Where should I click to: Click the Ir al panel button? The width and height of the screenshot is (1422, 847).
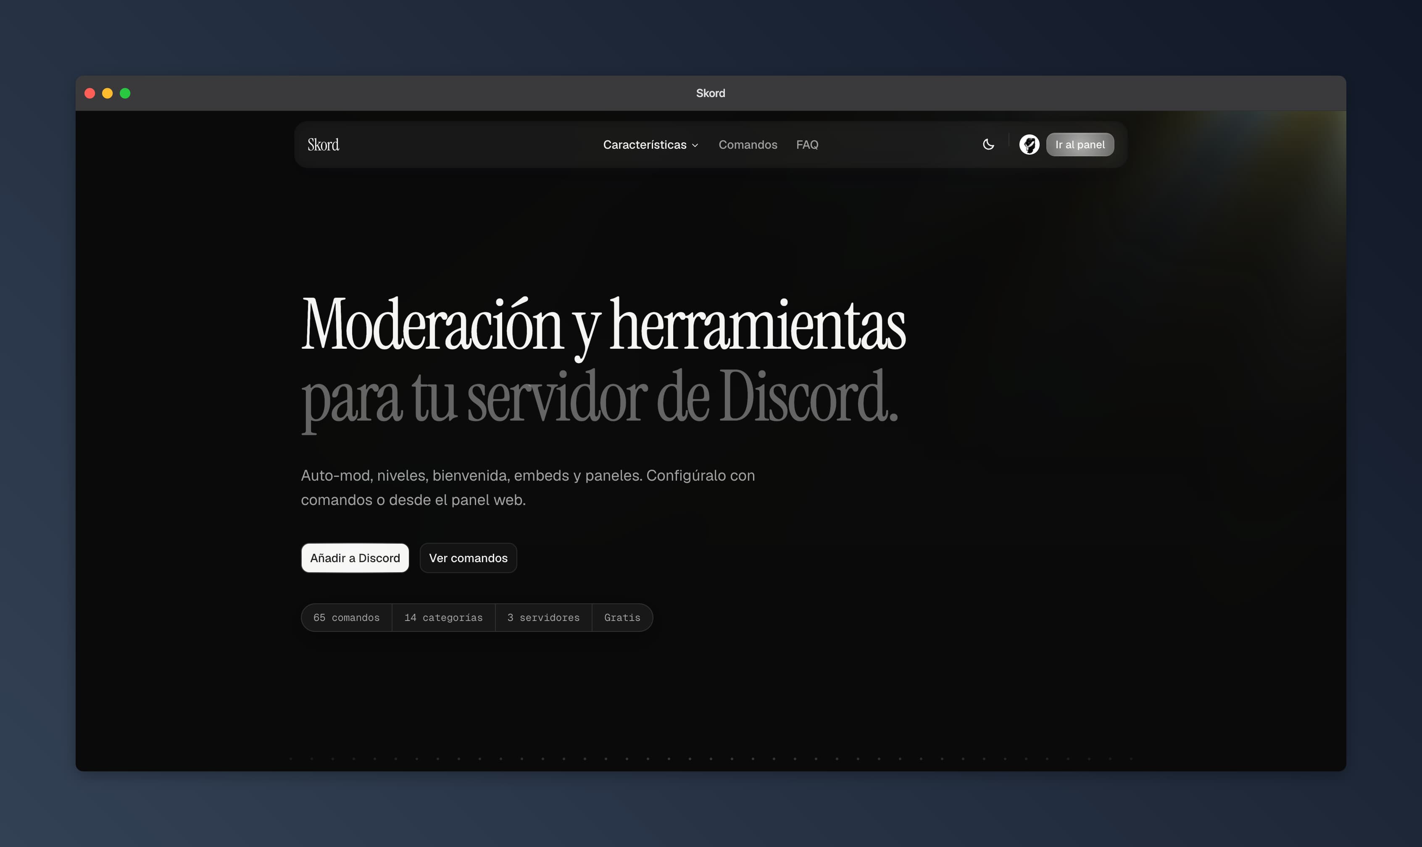click(1080, 145)
